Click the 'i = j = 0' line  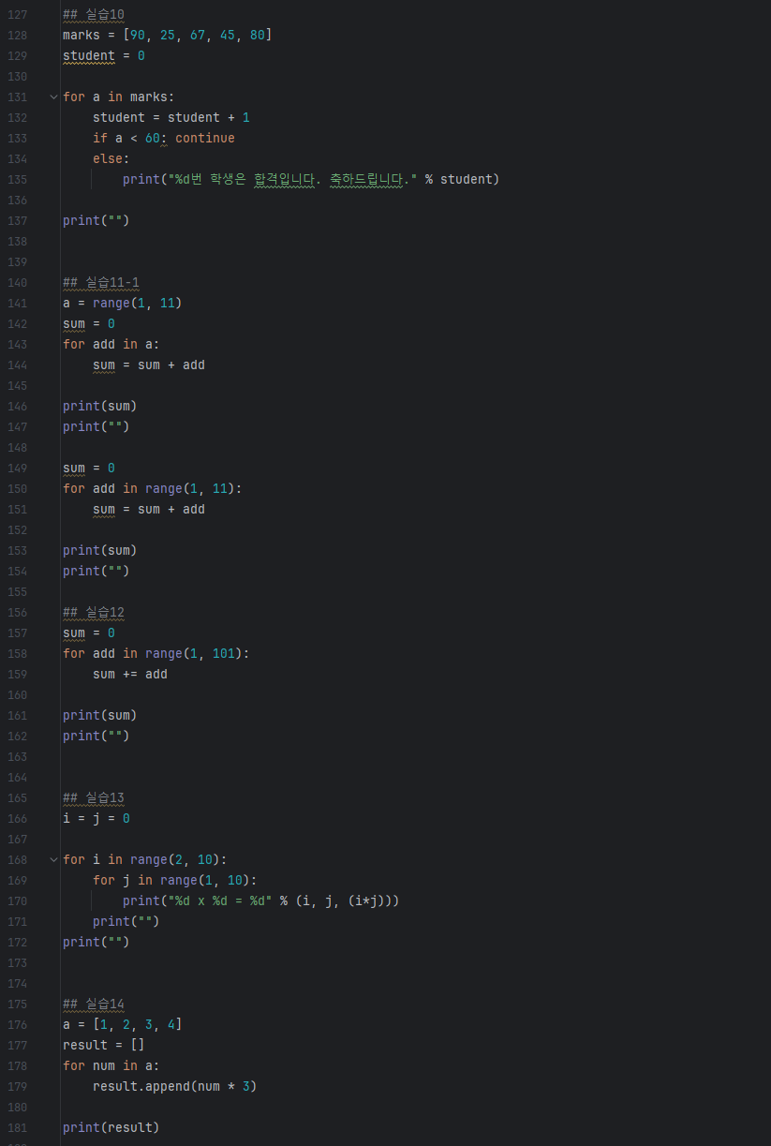[96, 818]
